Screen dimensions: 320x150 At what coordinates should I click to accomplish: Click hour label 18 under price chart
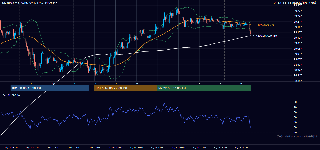coord(115,83)
